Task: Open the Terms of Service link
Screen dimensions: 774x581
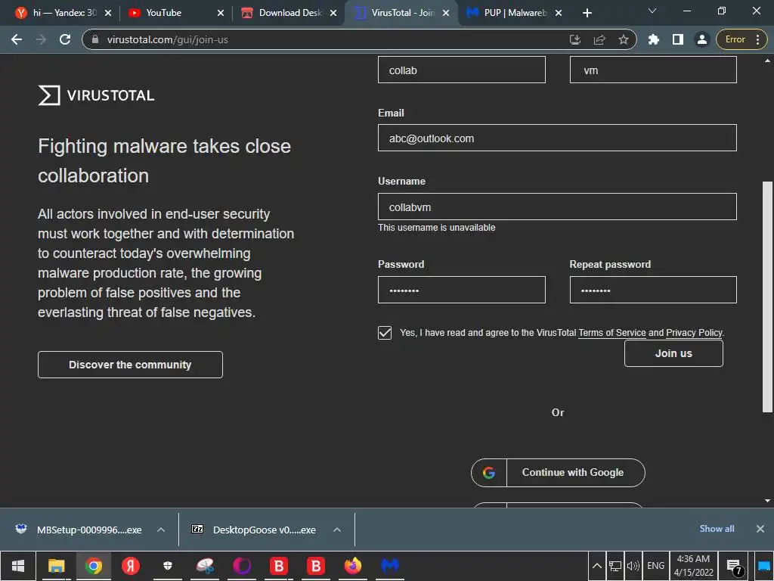Action: tap(612, 333)
